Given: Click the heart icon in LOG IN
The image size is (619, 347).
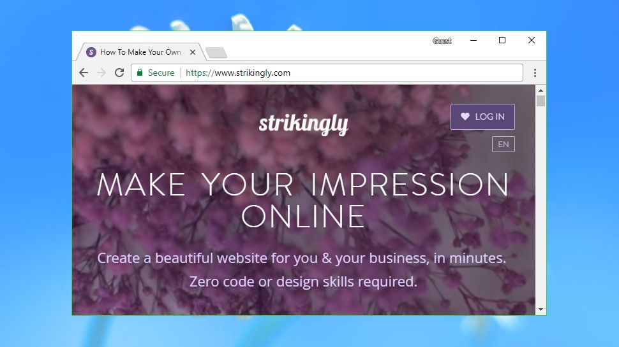Looking at the screenshot, I should coord(465,116).
